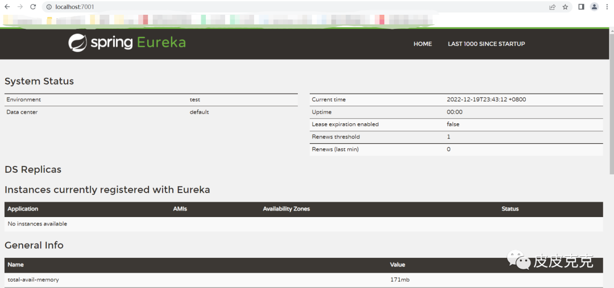
Task: Select the Renews threshold label
Action: click(335, 137)
